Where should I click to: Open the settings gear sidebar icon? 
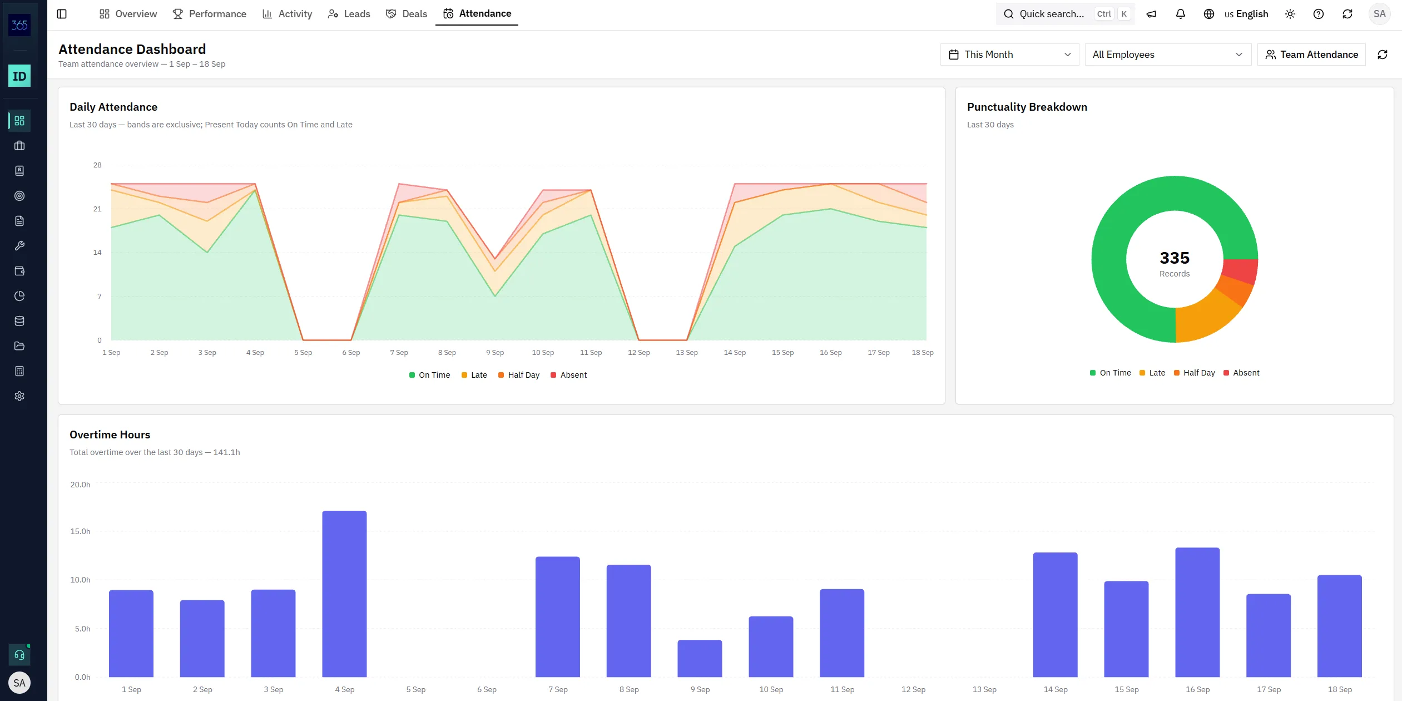19,396
